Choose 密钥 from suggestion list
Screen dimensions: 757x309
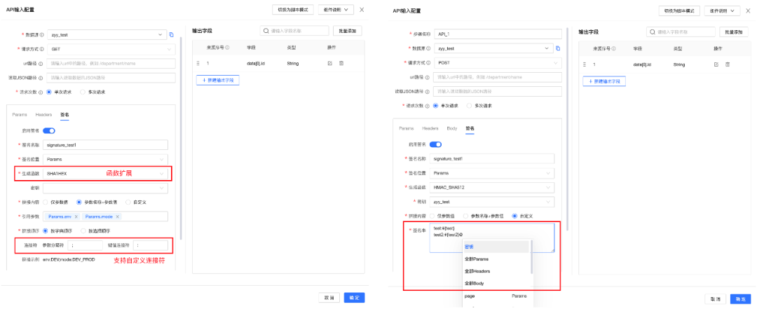pyautogui.click(x=496, y=247)
